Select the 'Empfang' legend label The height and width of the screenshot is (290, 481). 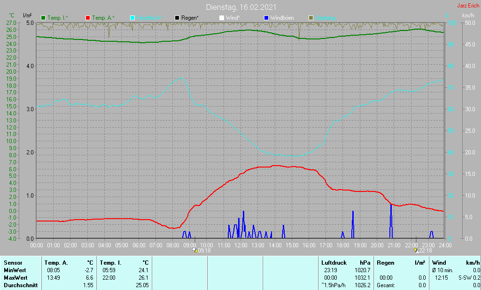coord(325,18)
